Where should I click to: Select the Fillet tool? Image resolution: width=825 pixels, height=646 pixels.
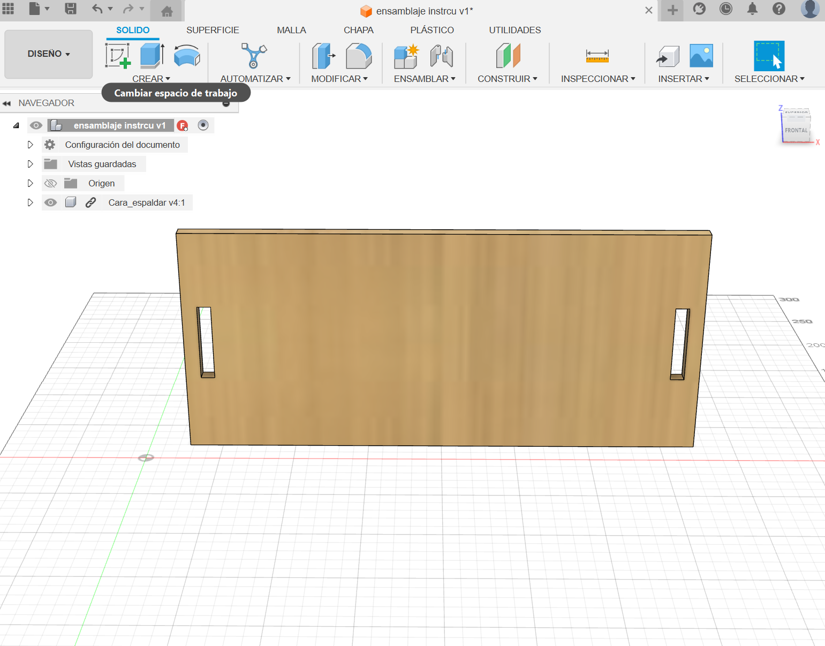[359, 56]
